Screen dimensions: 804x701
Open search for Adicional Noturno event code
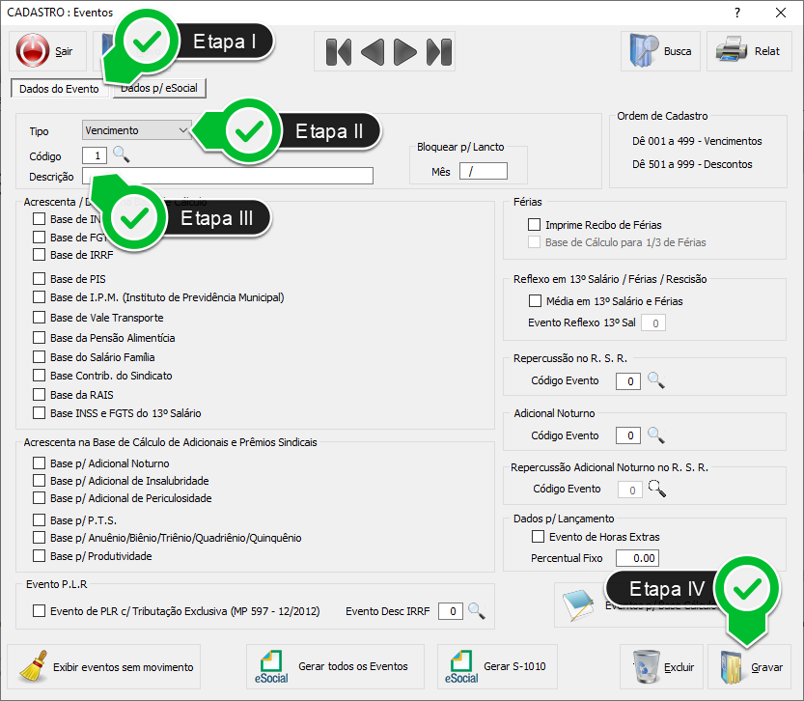click(656, 435)
